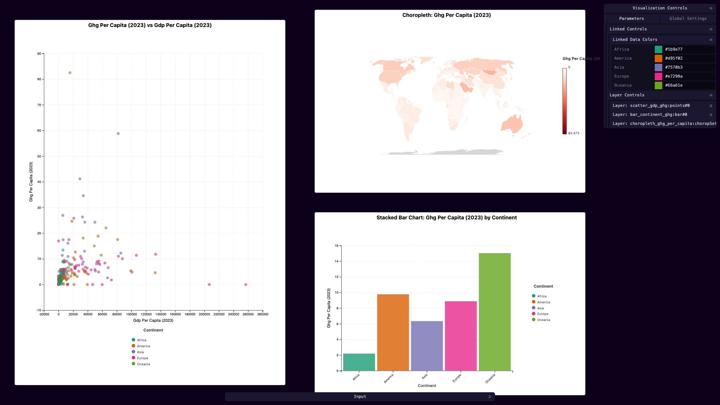Collapse the Visualization Controls panel

tap(711, 8)
